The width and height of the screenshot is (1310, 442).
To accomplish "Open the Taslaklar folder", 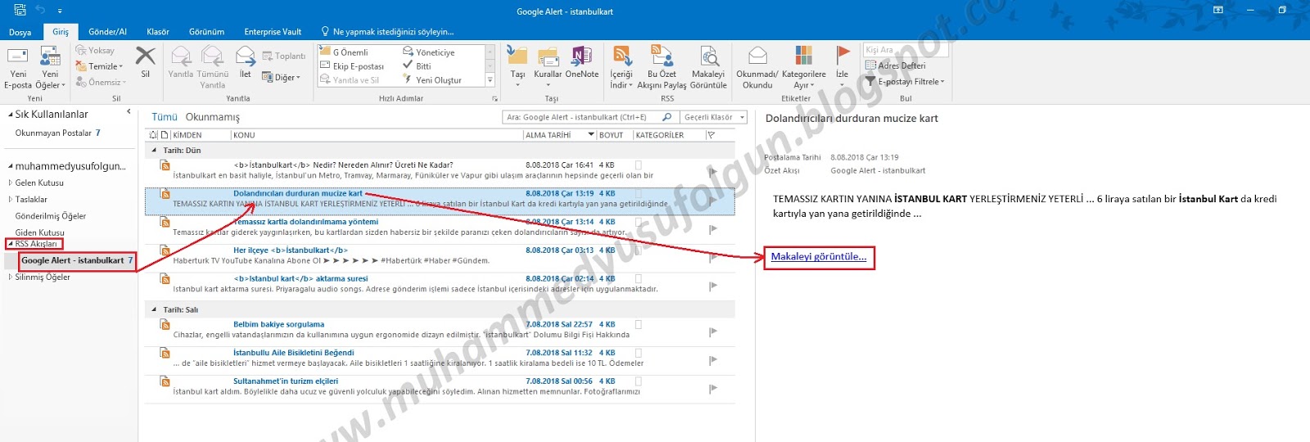I will pos(31,200).
